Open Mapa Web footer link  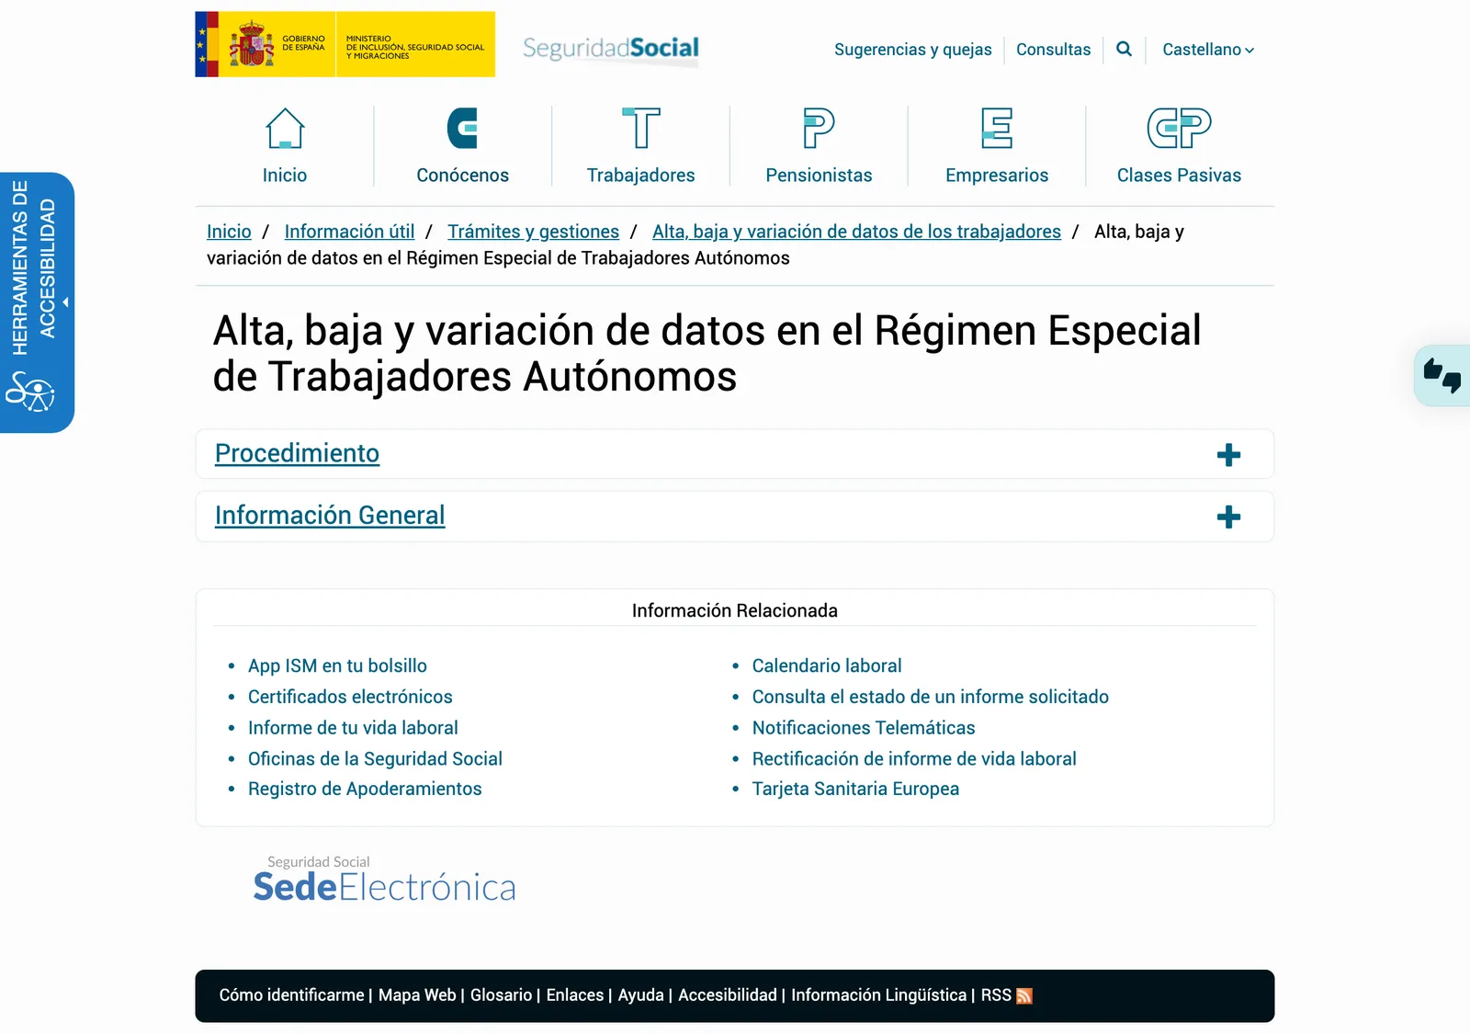[x=417, y=995]
